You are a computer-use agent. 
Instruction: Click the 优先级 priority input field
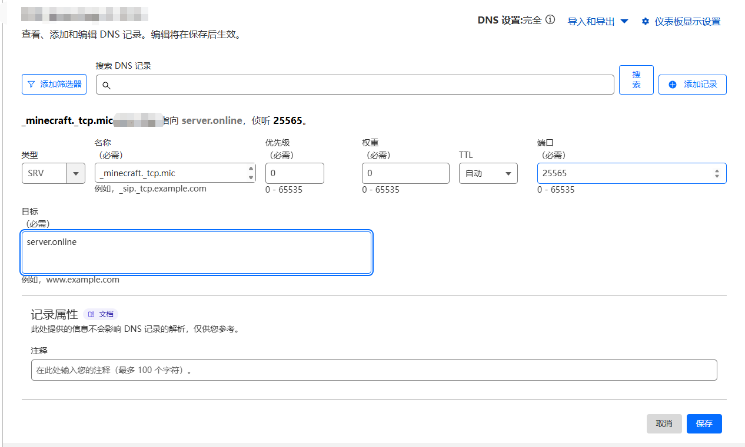294,173
